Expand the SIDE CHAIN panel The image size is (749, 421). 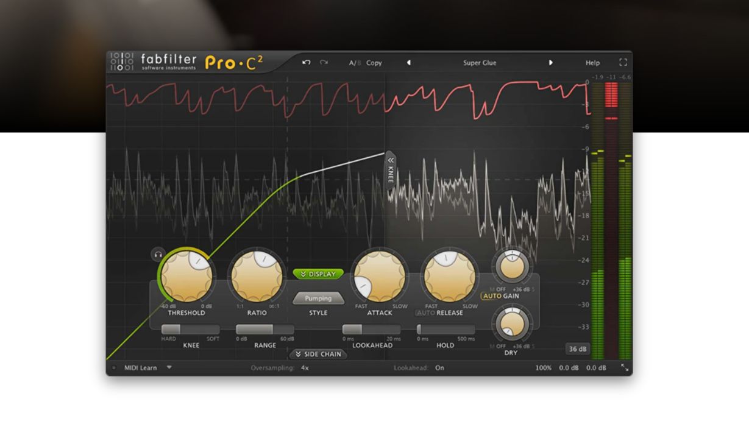[x=318, y=354]
